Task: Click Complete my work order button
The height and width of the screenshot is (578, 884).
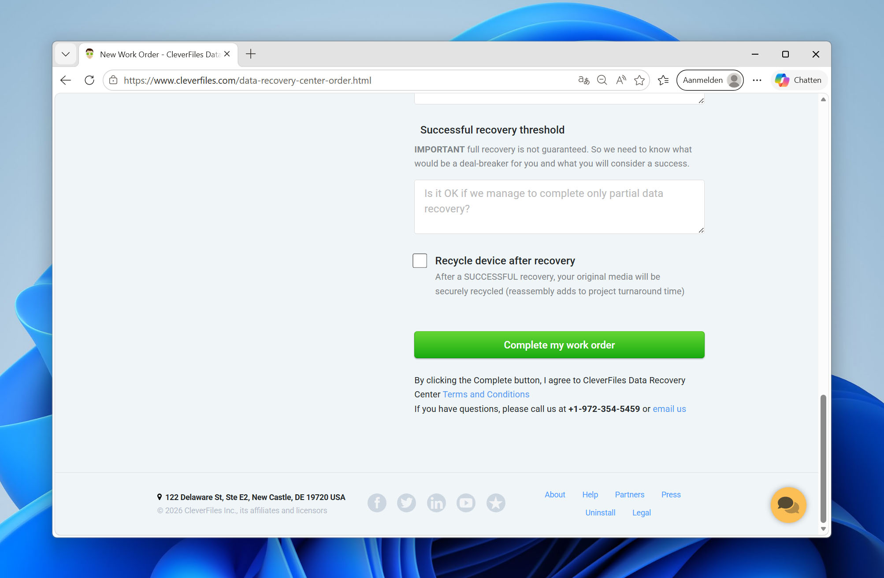Action: pyautogui.click(x=559, y=345)
